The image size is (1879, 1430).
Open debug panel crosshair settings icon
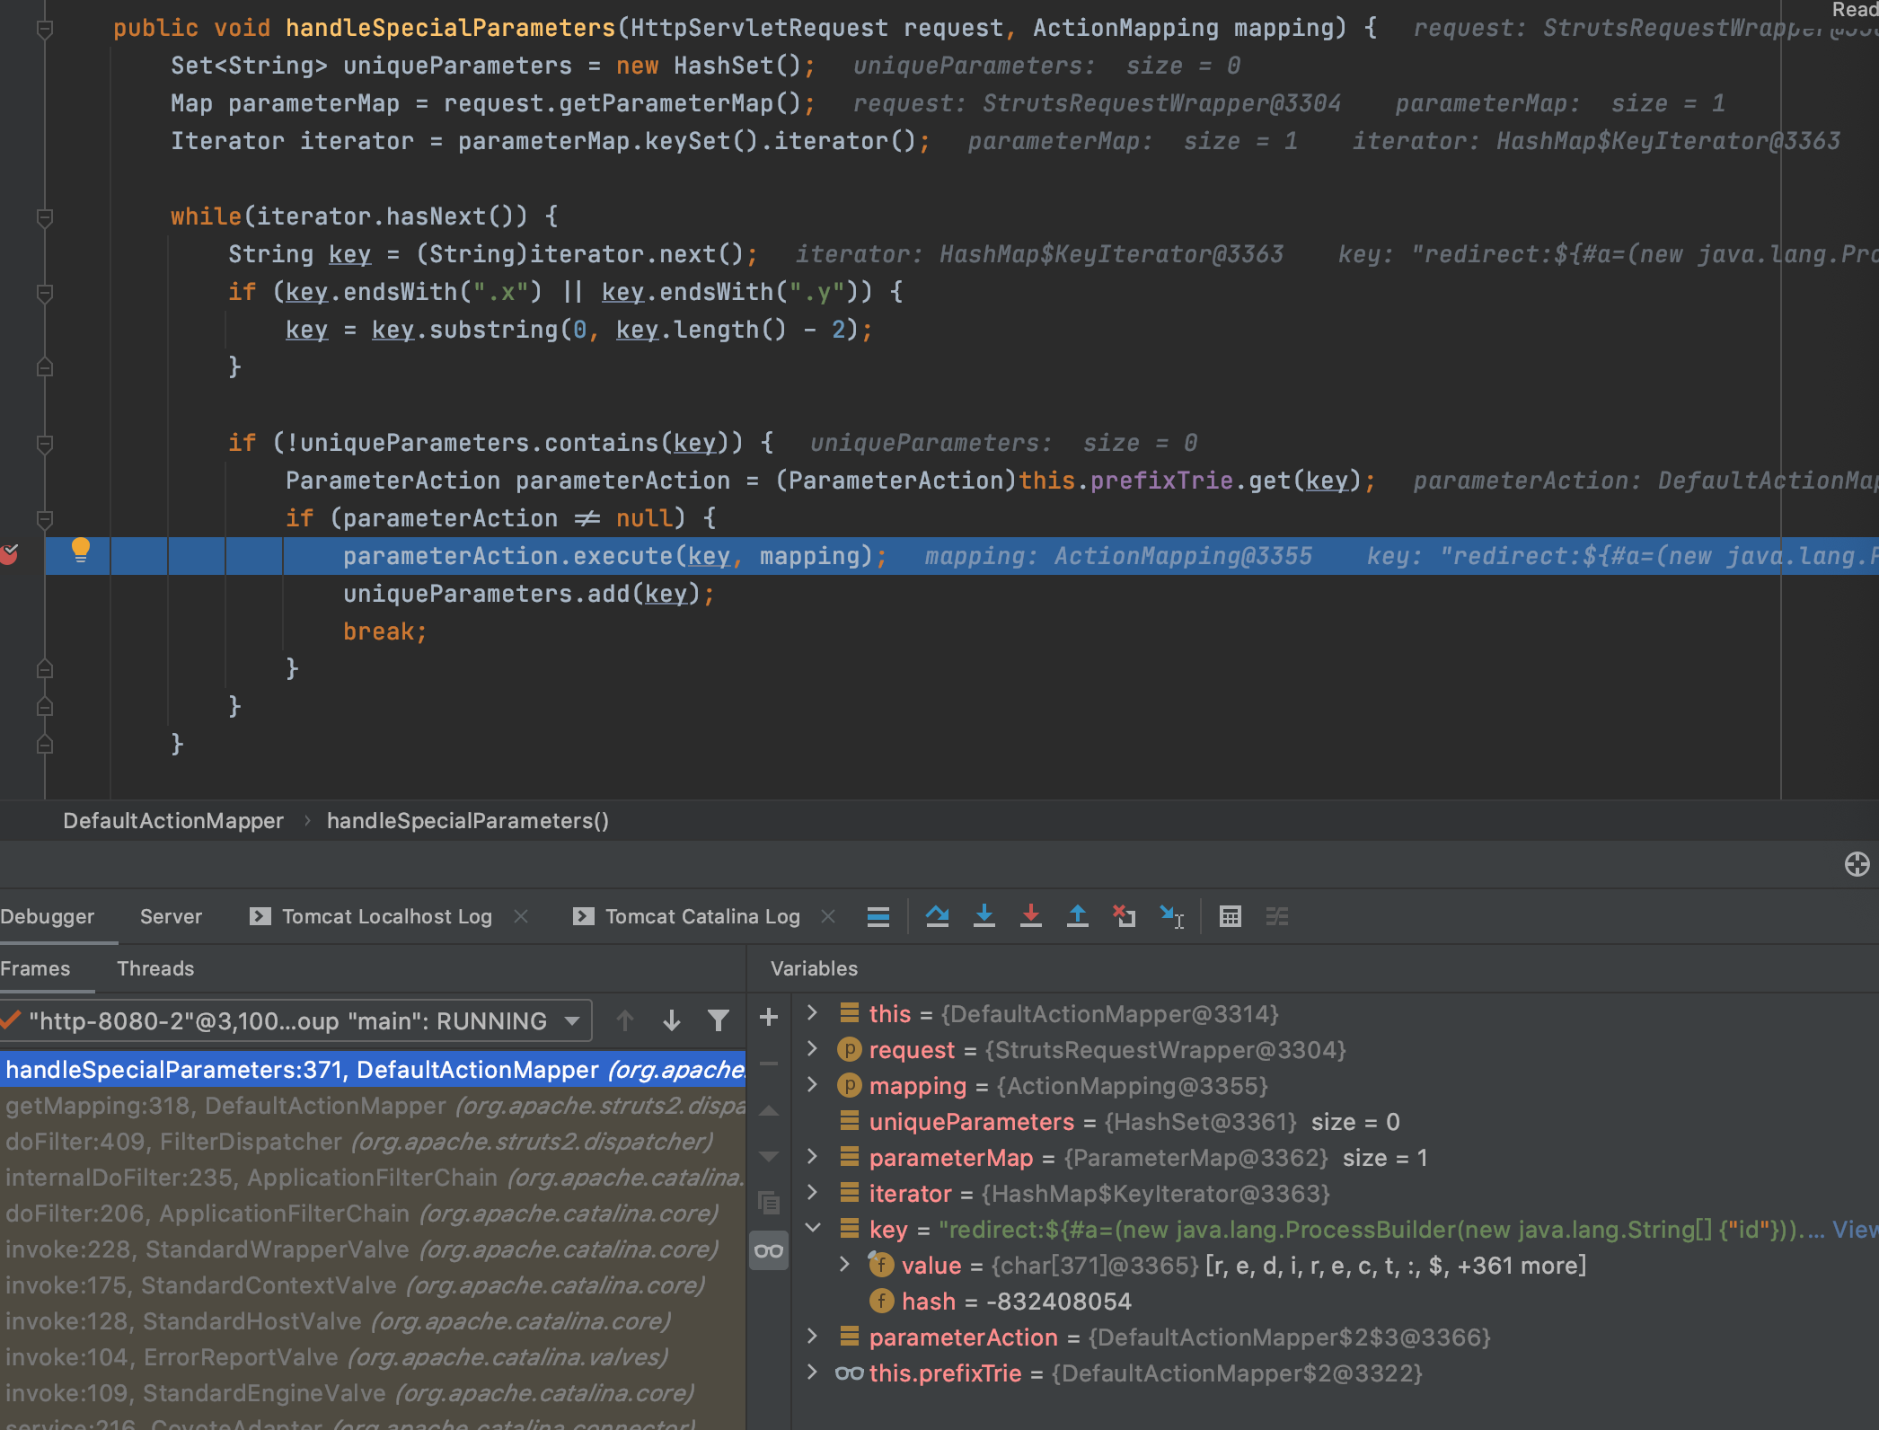[1857, 864]
